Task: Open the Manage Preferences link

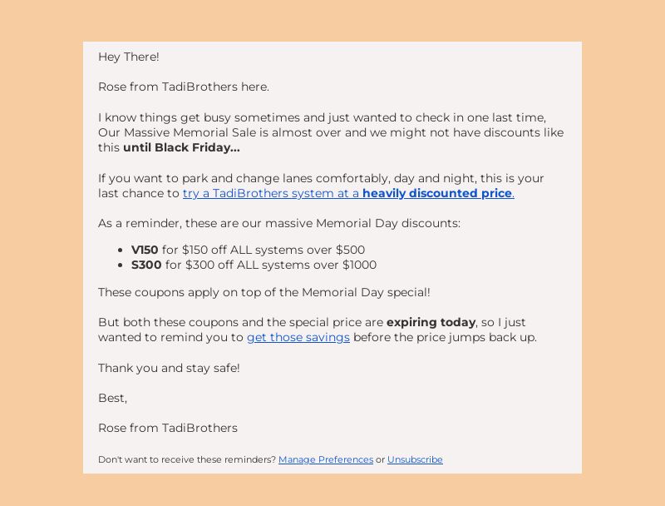Action: click(326, 459)
